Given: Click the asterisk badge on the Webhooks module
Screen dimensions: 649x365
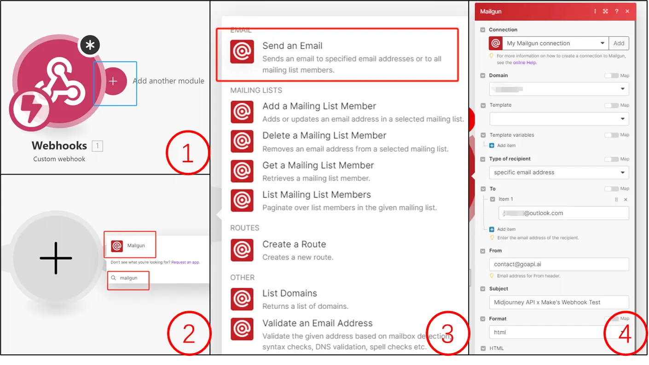Looking at the screenshot, I should point(90,45).
